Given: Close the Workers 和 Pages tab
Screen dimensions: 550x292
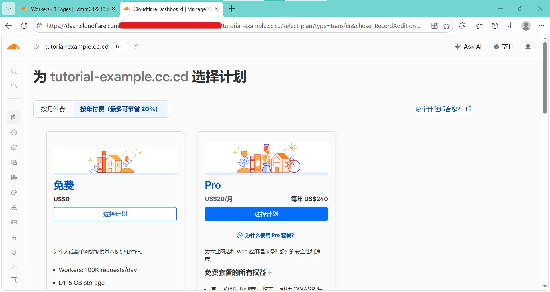Looking at the screenshot, I should [x=113, y=9].
